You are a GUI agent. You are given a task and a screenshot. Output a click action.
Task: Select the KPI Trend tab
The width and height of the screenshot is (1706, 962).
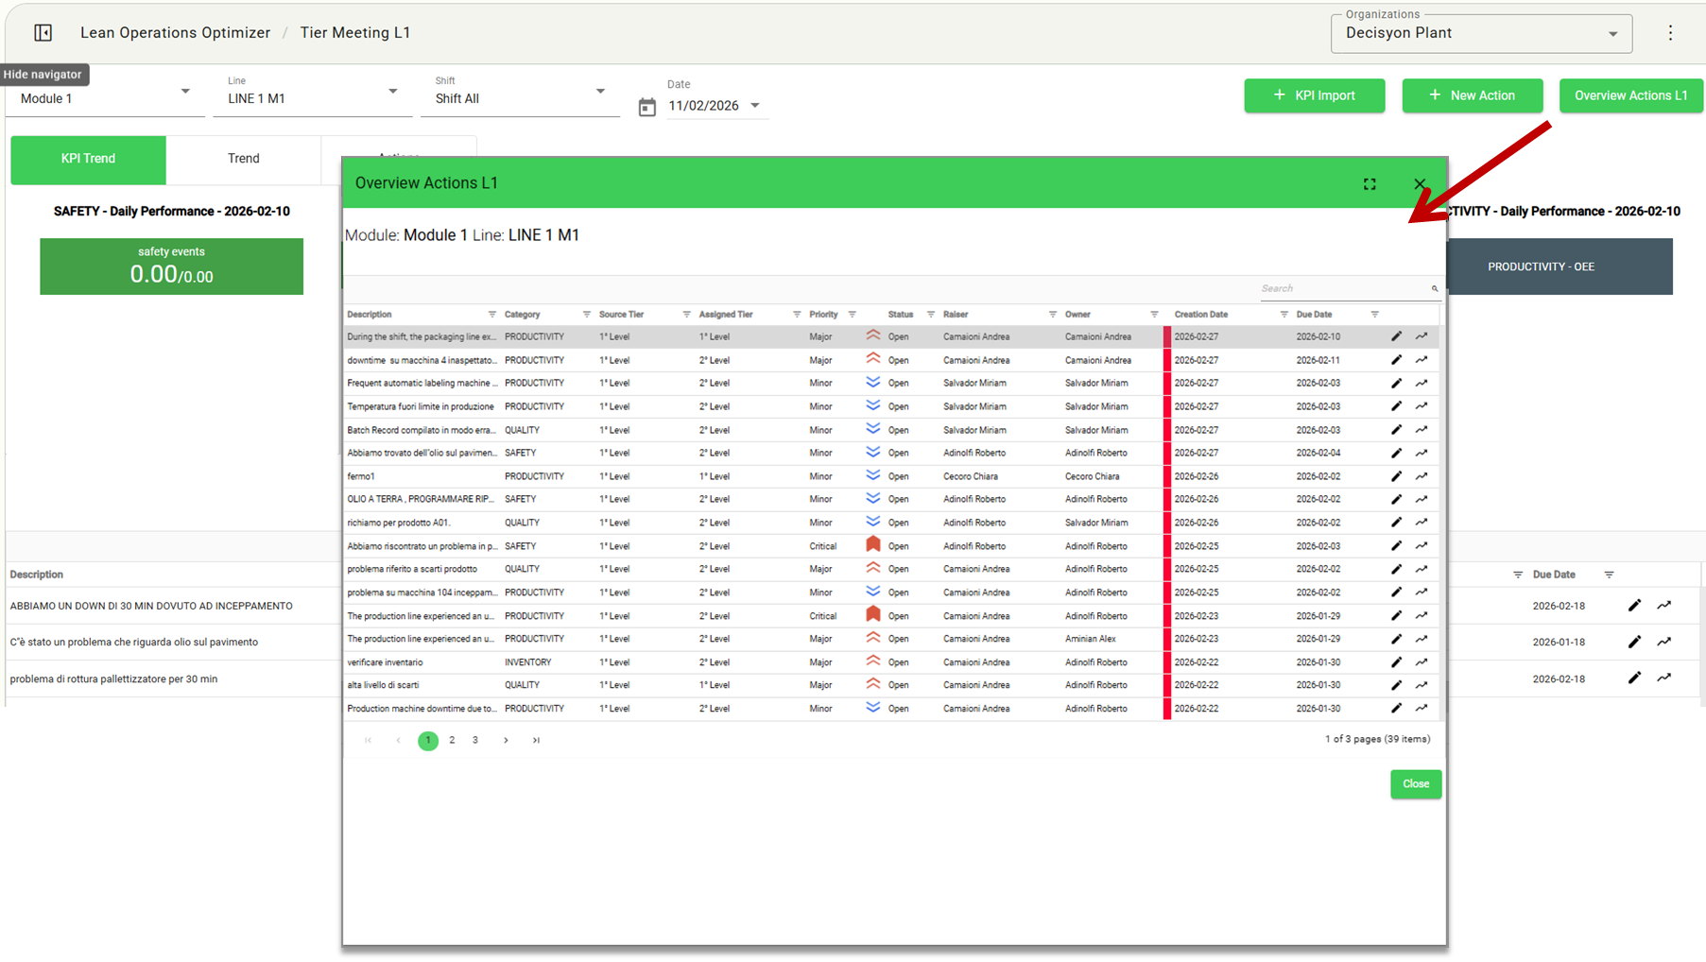tap(88, 159)
